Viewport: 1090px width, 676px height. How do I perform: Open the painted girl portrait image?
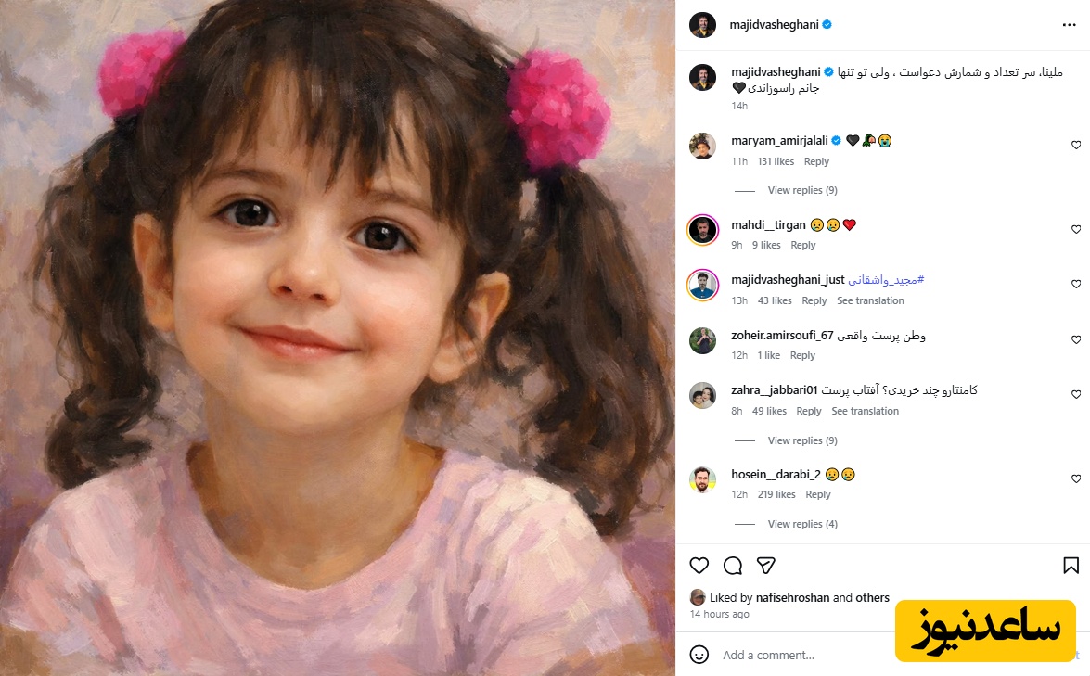coord(337,338)
